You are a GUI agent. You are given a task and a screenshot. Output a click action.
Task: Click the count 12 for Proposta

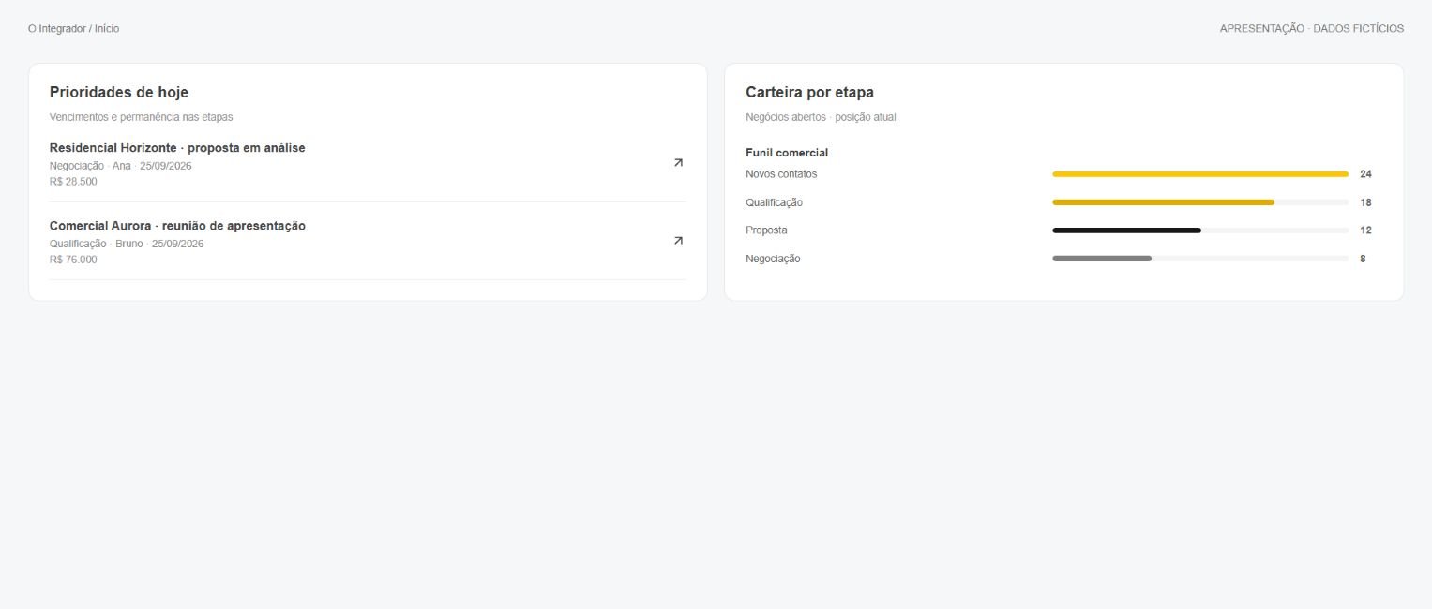pyautogui.click(x=1365, y=230)
